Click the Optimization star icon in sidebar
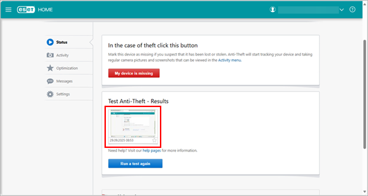The image size is (368, 196). 50,68
